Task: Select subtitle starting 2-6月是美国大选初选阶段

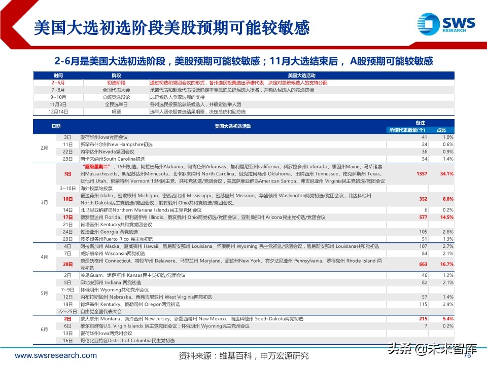Action: [x=244, y=61]
